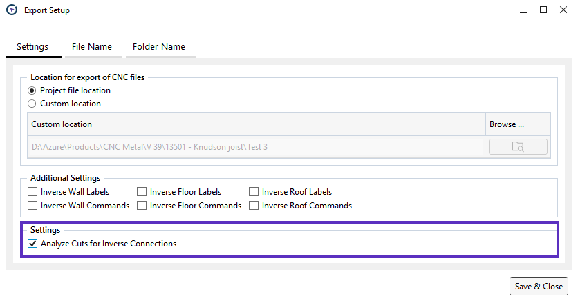
Task: Click the Export Setup app icon
Action: pos(11,10)
